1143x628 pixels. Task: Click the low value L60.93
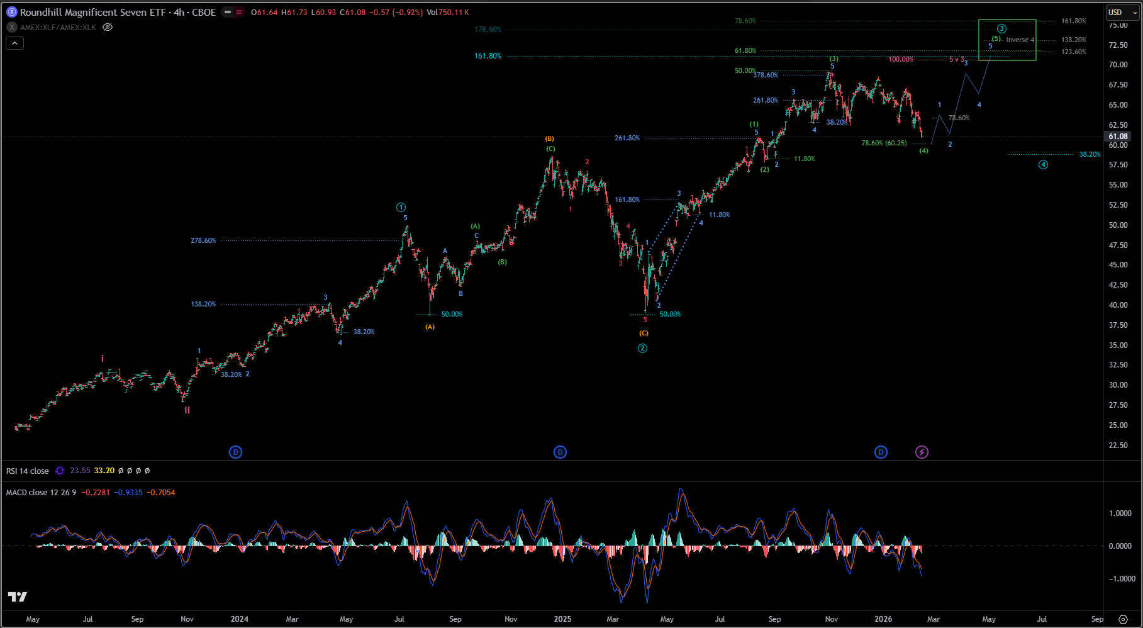point(323,13)
